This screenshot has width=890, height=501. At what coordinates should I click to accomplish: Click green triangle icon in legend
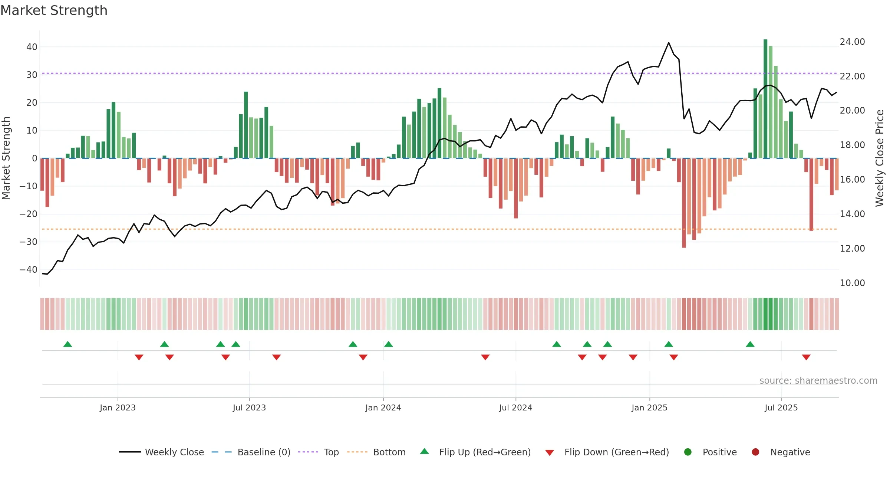pyautogui.click(x=425, y=451)
